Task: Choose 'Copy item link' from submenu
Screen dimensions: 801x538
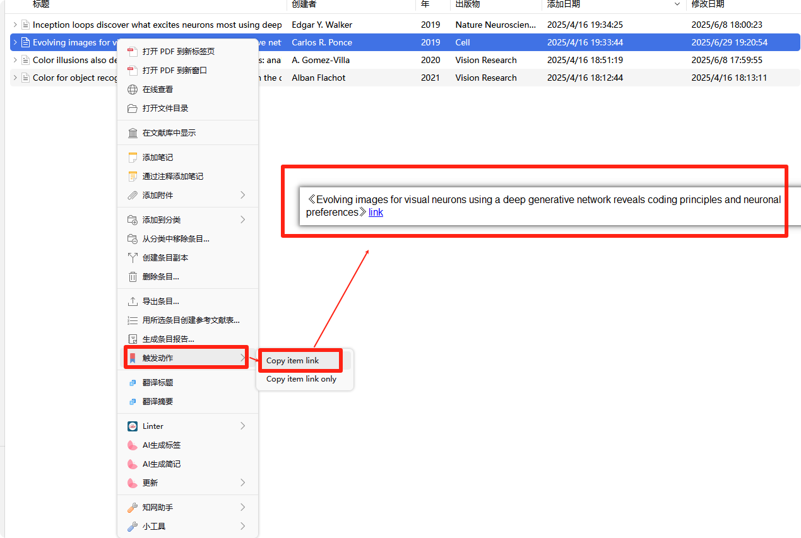Action: [x=304, y=361]
